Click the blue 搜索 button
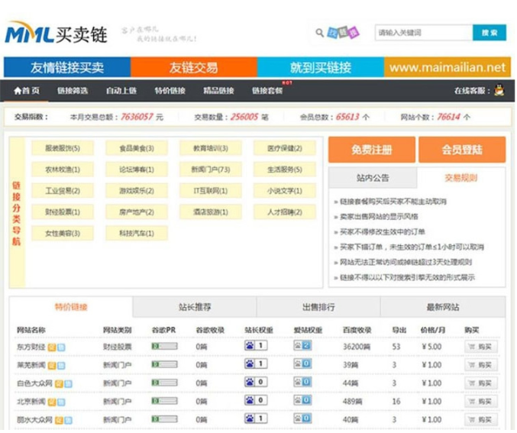Viewport: 517px width, 433px height. click(x=489, y=33)
